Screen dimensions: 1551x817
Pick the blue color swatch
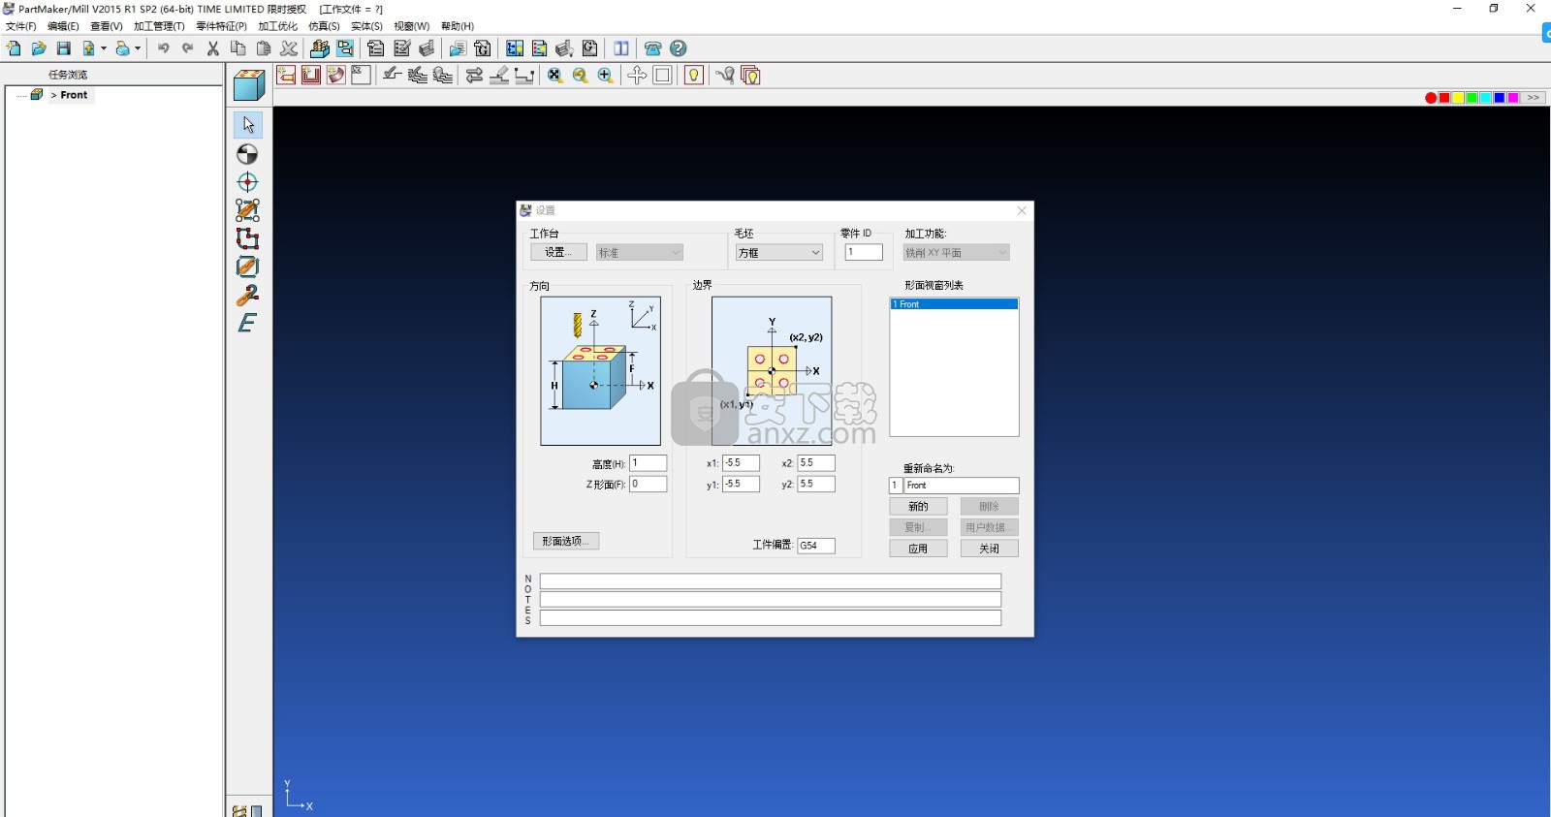point(1500,98)
